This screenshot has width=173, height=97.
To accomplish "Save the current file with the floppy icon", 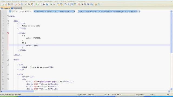I will [x=9, y=4].
